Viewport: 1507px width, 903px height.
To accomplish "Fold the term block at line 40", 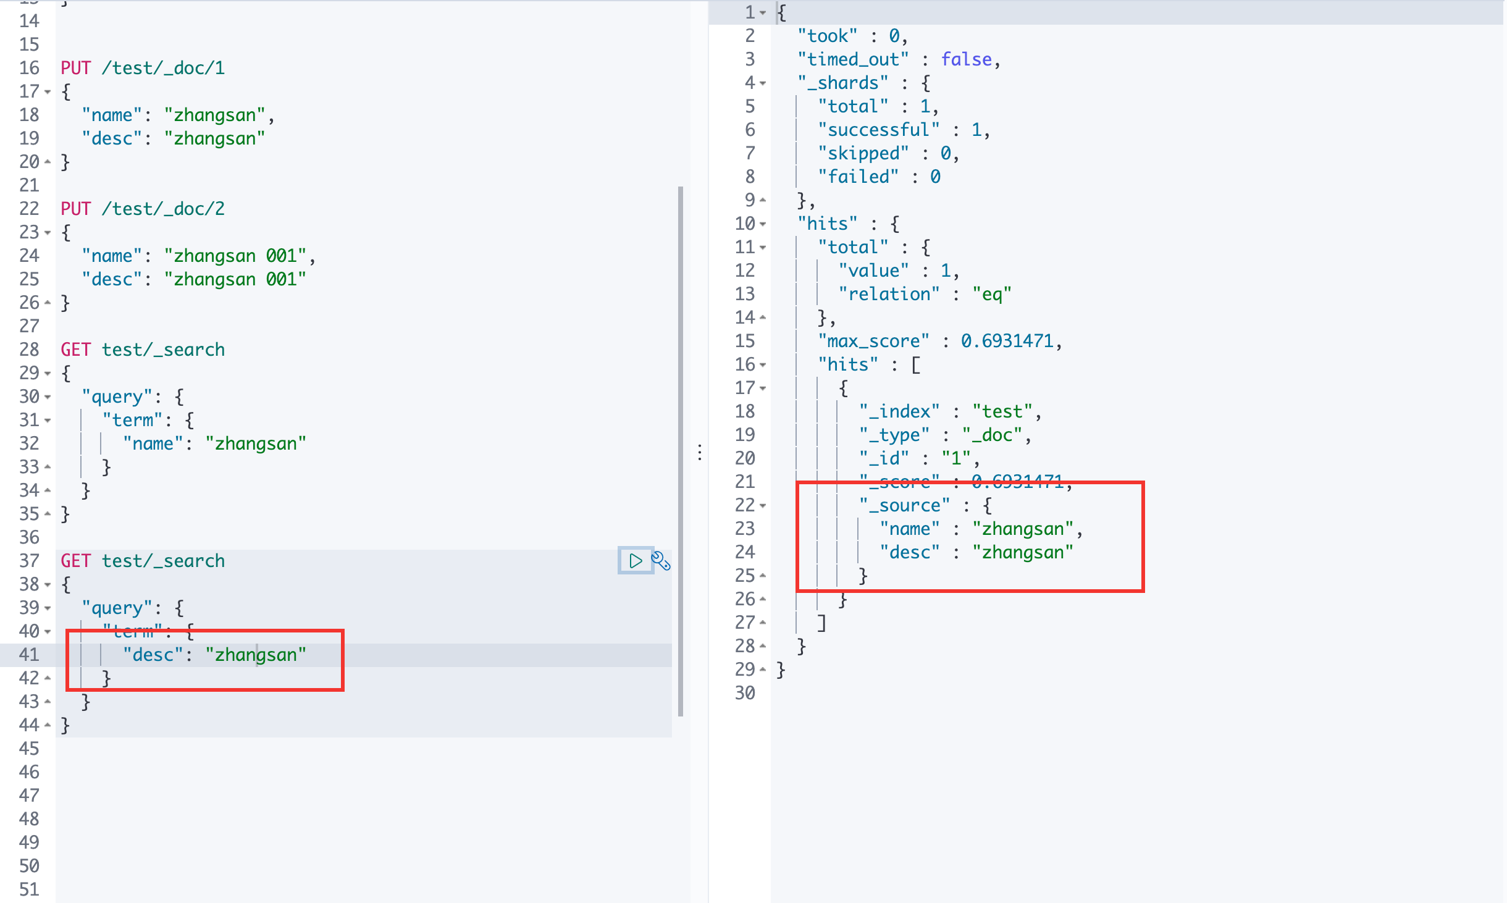I will [48, 632].
